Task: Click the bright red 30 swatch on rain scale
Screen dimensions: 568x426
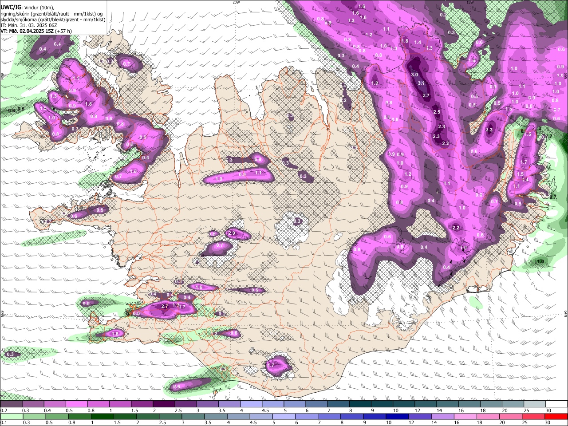Action: [556, 416]
